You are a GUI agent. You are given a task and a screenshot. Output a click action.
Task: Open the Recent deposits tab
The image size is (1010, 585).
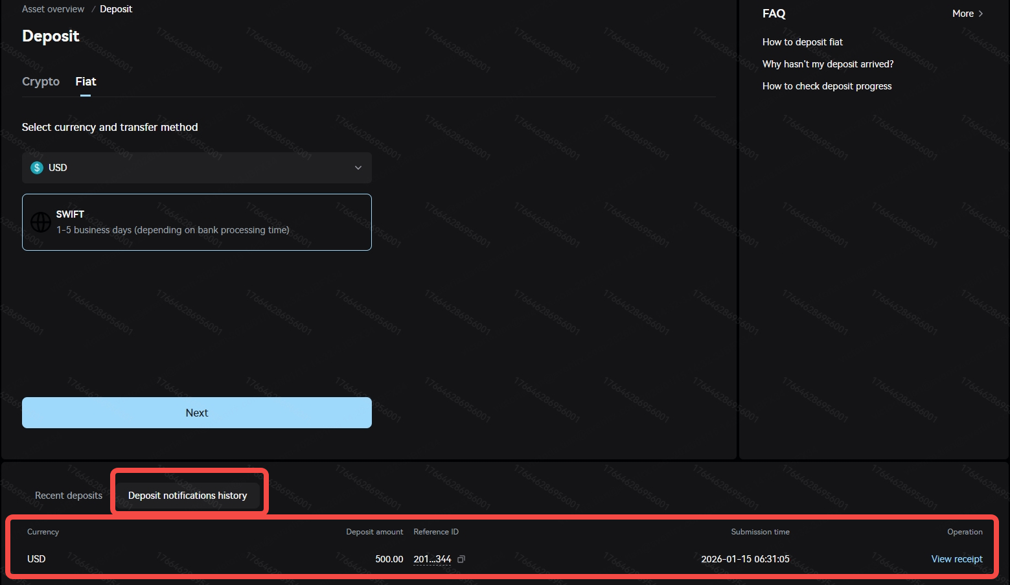pos(69,496)
